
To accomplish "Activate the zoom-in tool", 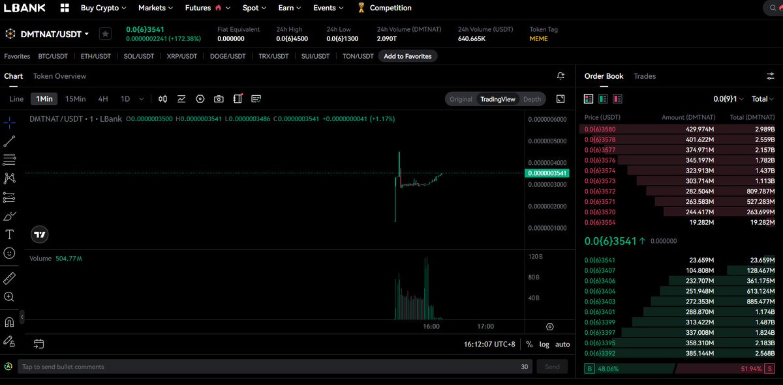I will 9,297.
